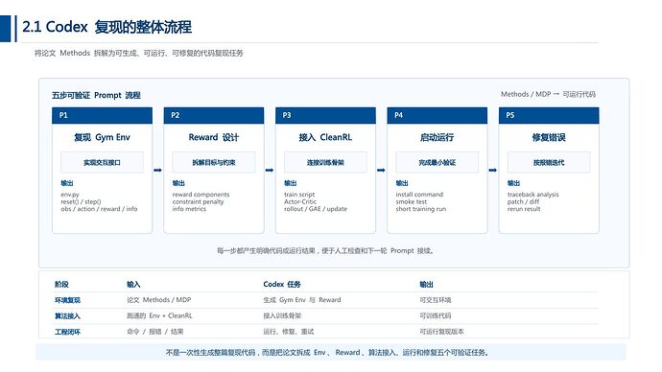Viewport: 662px width, 372px height.
Task: Click the 'install command' line
Action: pos(419,195)
